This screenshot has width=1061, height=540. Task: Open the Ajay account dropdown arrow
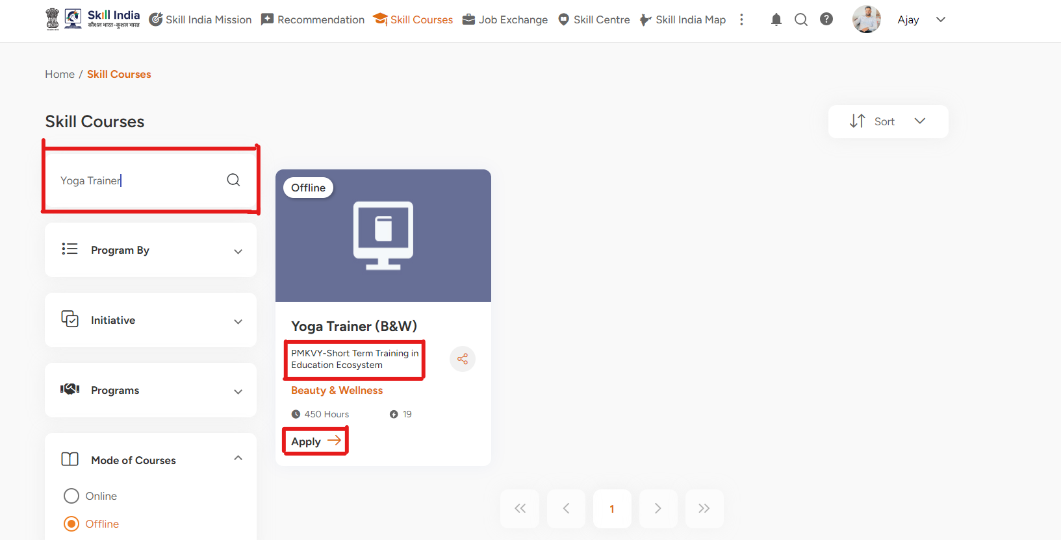[x=940, y=19]
